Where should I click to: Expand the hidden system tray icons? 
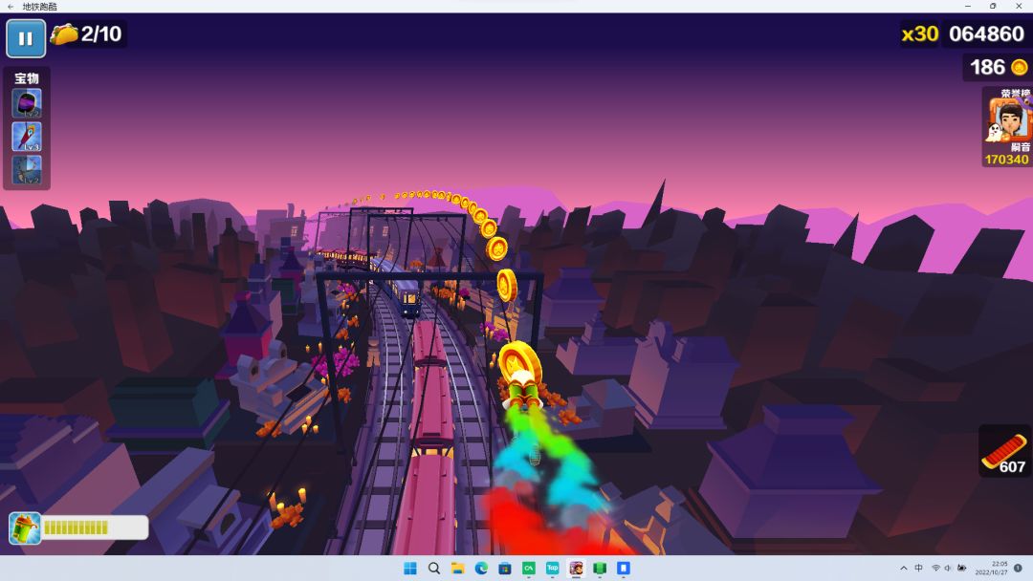pyautogui.click(x=903, y=568)
